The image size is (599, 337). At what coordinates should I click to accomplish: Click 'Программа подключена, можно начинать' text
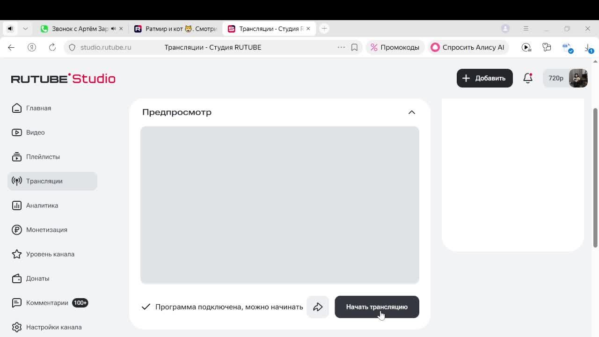(229, 307)
